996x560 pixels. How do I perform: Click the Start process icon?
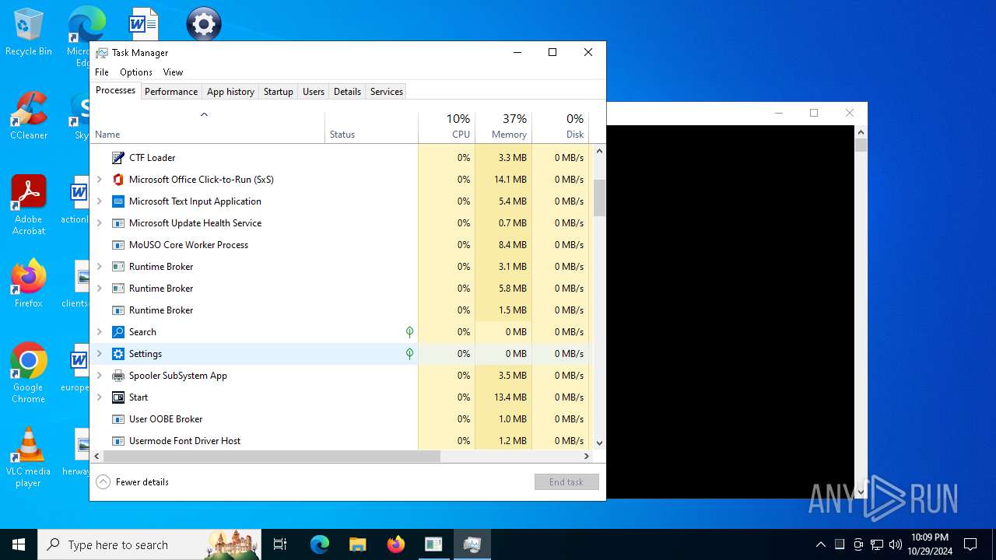[x=118, y=397]
